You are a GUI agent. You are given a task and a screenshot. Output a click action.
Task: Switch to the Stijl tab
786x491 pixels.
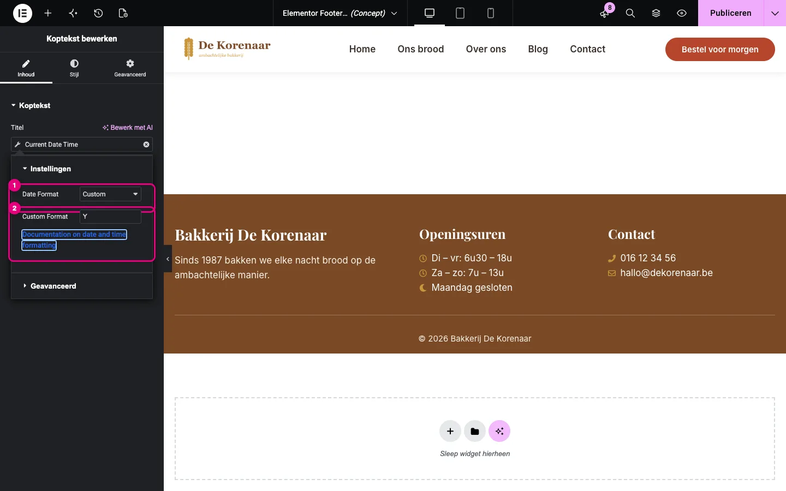pyautogui.click(x=74, y=68)
